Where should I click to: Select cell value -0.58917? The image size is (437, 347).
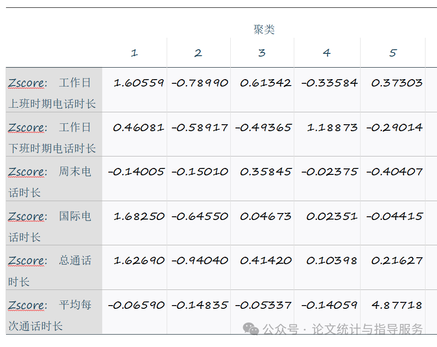[x=200, y=127]
